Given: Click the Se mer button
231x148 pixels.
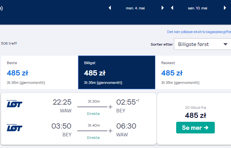Looking at the screenshot, I should pos(195,128).
